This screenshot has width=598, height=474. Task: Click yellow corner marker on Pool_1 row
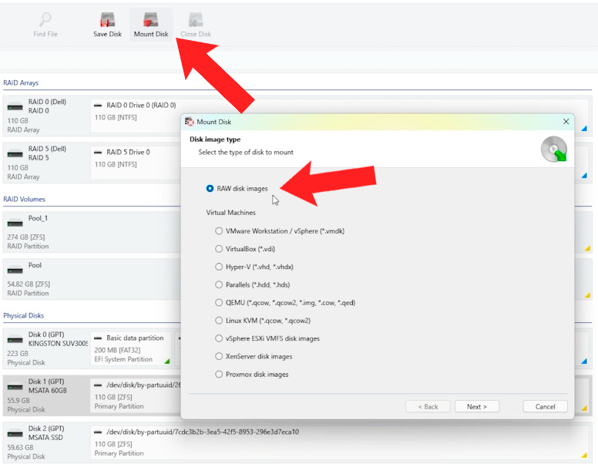(587, 248)
